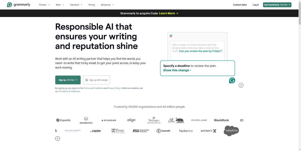Click the green Grammarly badge in demo

point(232,80)
